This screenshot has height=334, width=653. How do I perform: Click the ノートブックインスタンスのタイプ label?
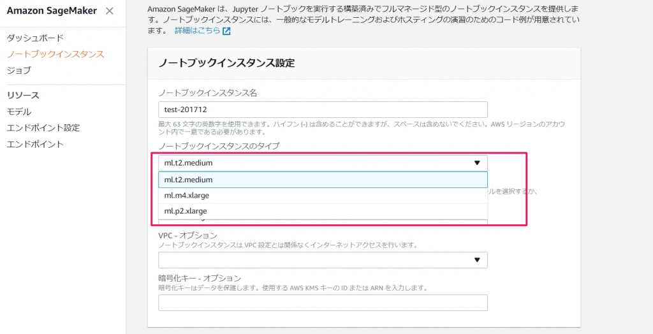click(219, 146)
